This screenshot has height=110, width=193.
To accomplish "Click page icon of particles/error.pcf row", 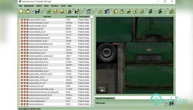I will [x=19, y=86].
